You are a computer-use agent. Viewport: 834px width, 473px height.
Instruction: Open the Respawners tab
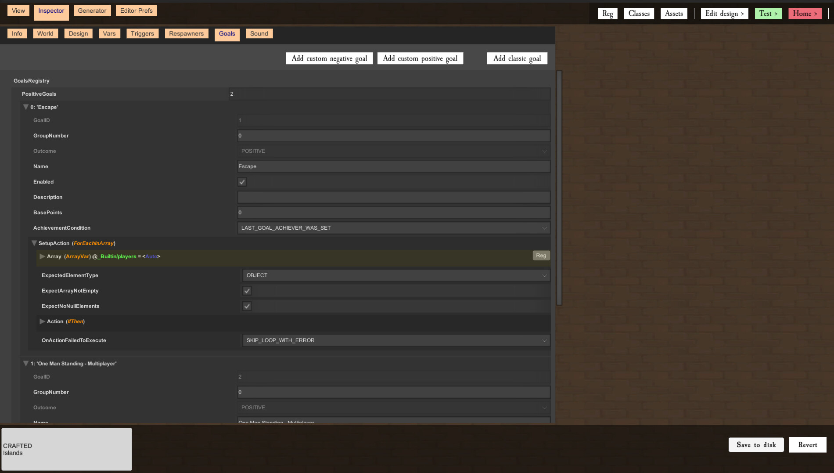(x=187, y=33)
